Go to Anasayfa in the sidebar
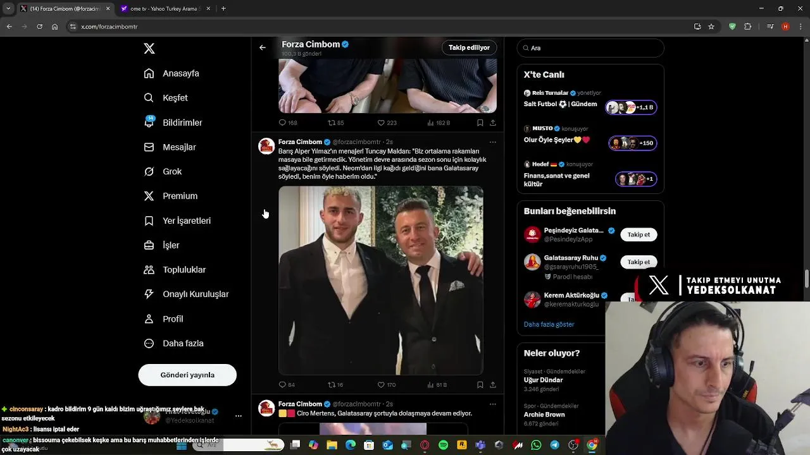810x455 pixels. point(171,73)
